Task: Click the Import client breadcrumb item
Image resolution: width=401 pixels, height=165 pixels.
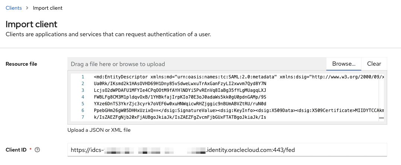Action: [48, 8]
